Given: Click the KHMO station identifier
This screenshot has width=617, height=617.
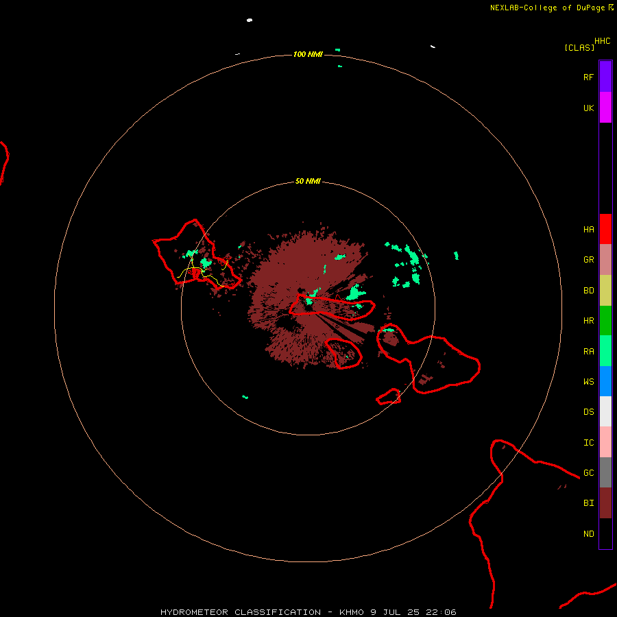Looking at the screenshot, I should click(352, 612).
